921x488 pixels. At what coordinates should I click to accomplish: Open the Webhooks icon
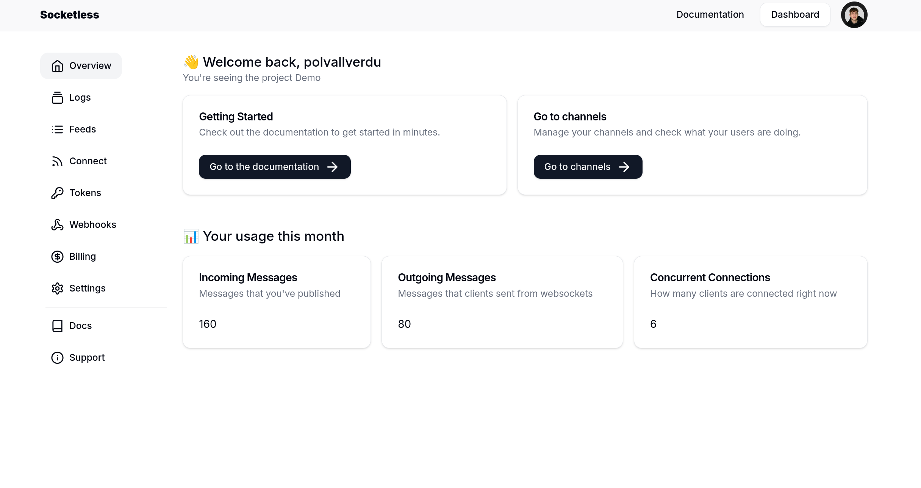[x=57, y=225]
